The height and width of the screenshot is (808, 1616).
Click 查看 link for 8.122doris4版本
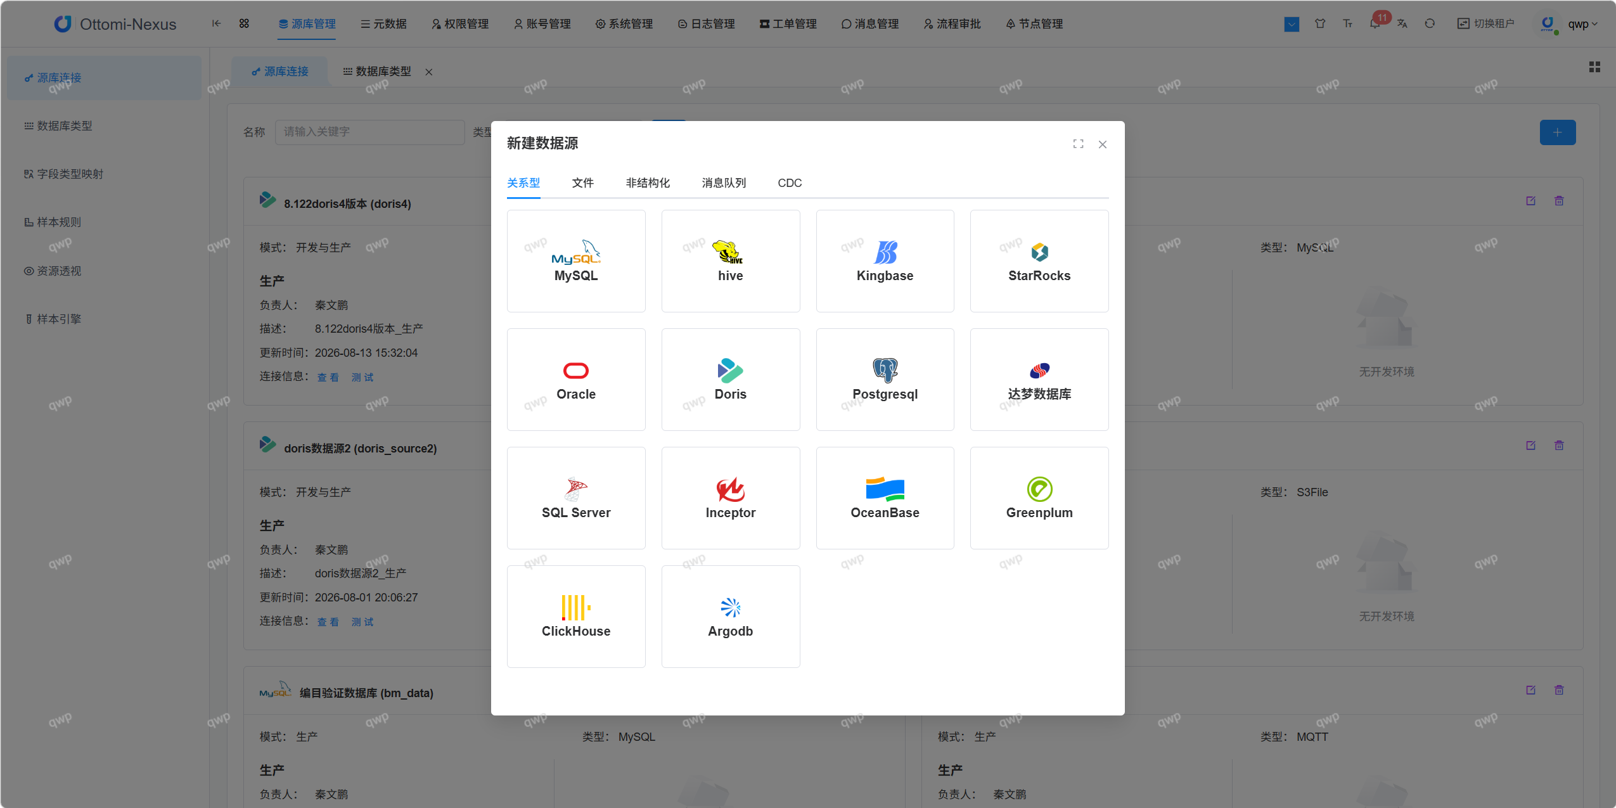328,378
